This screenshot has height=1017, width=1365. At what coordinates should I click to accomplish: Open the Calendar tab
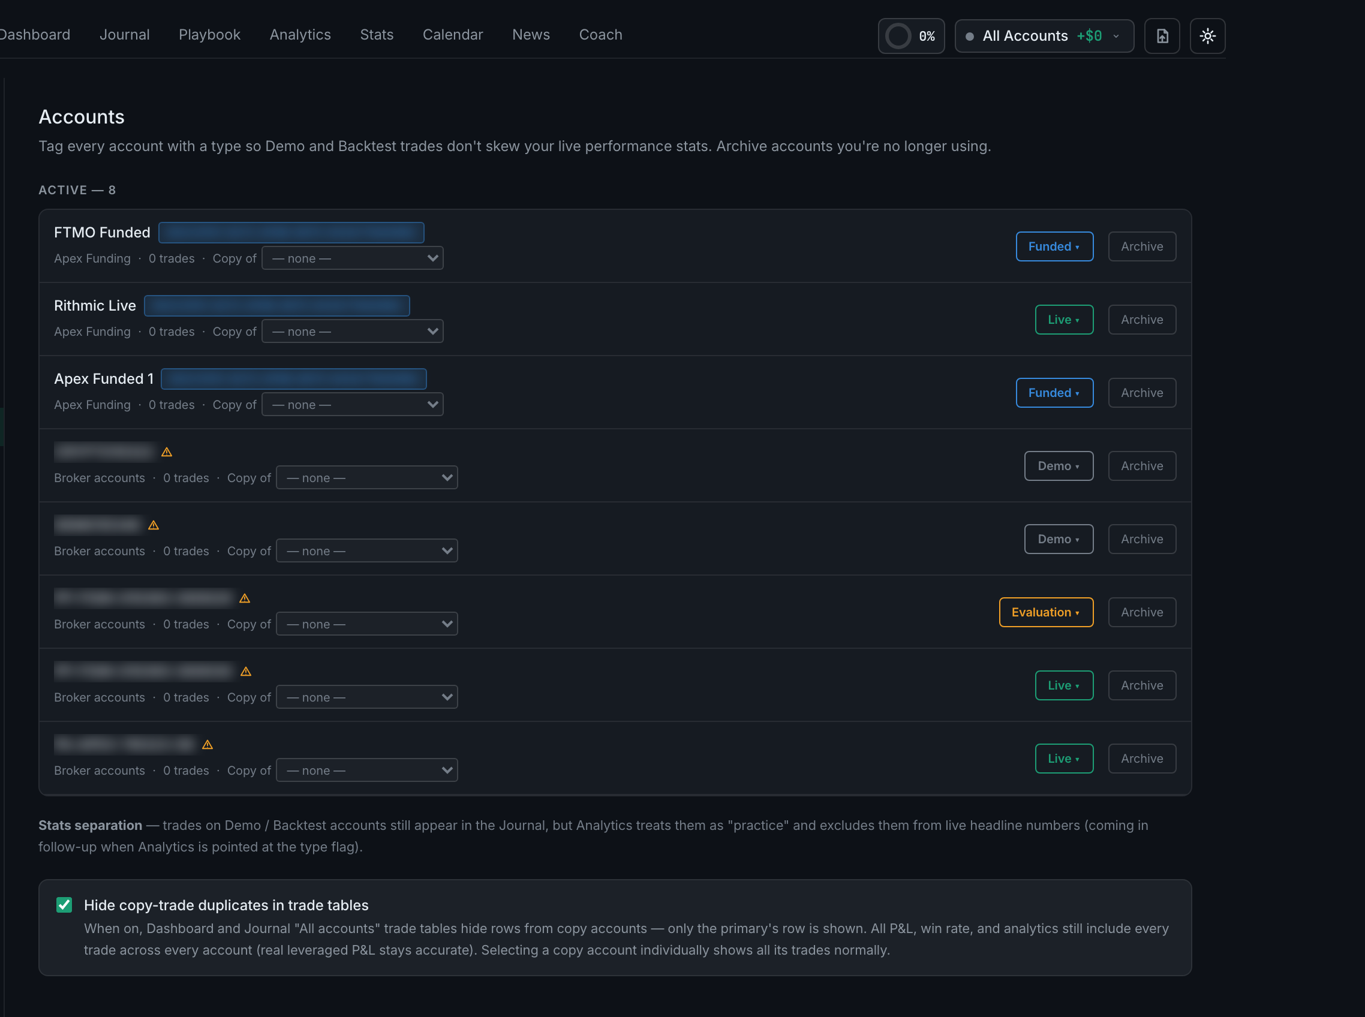pos(453,35)
